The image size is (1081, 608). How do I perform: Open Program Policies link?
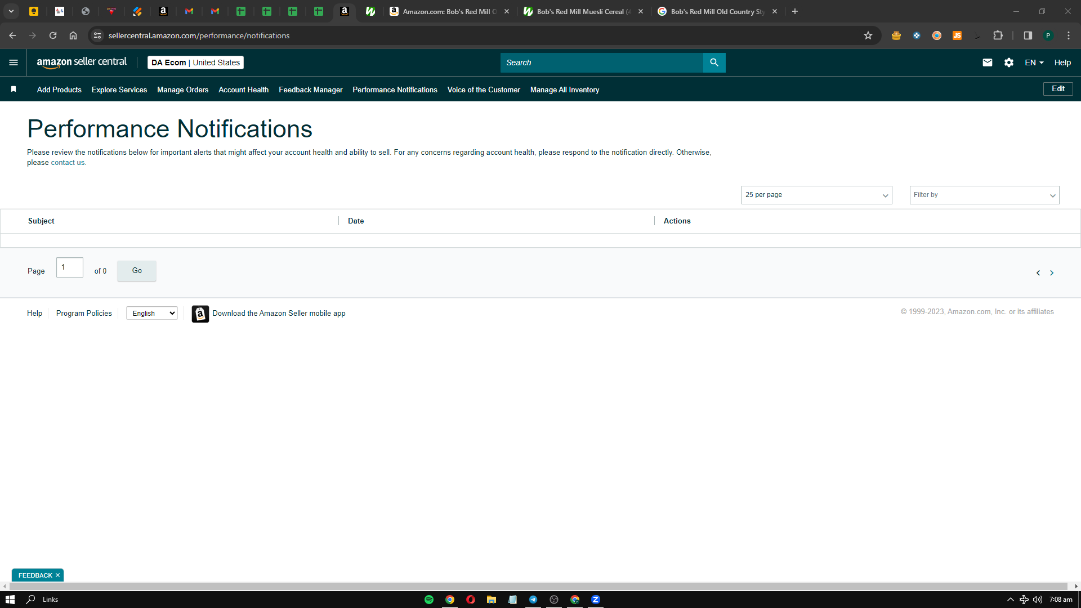[x=84, y=314]
